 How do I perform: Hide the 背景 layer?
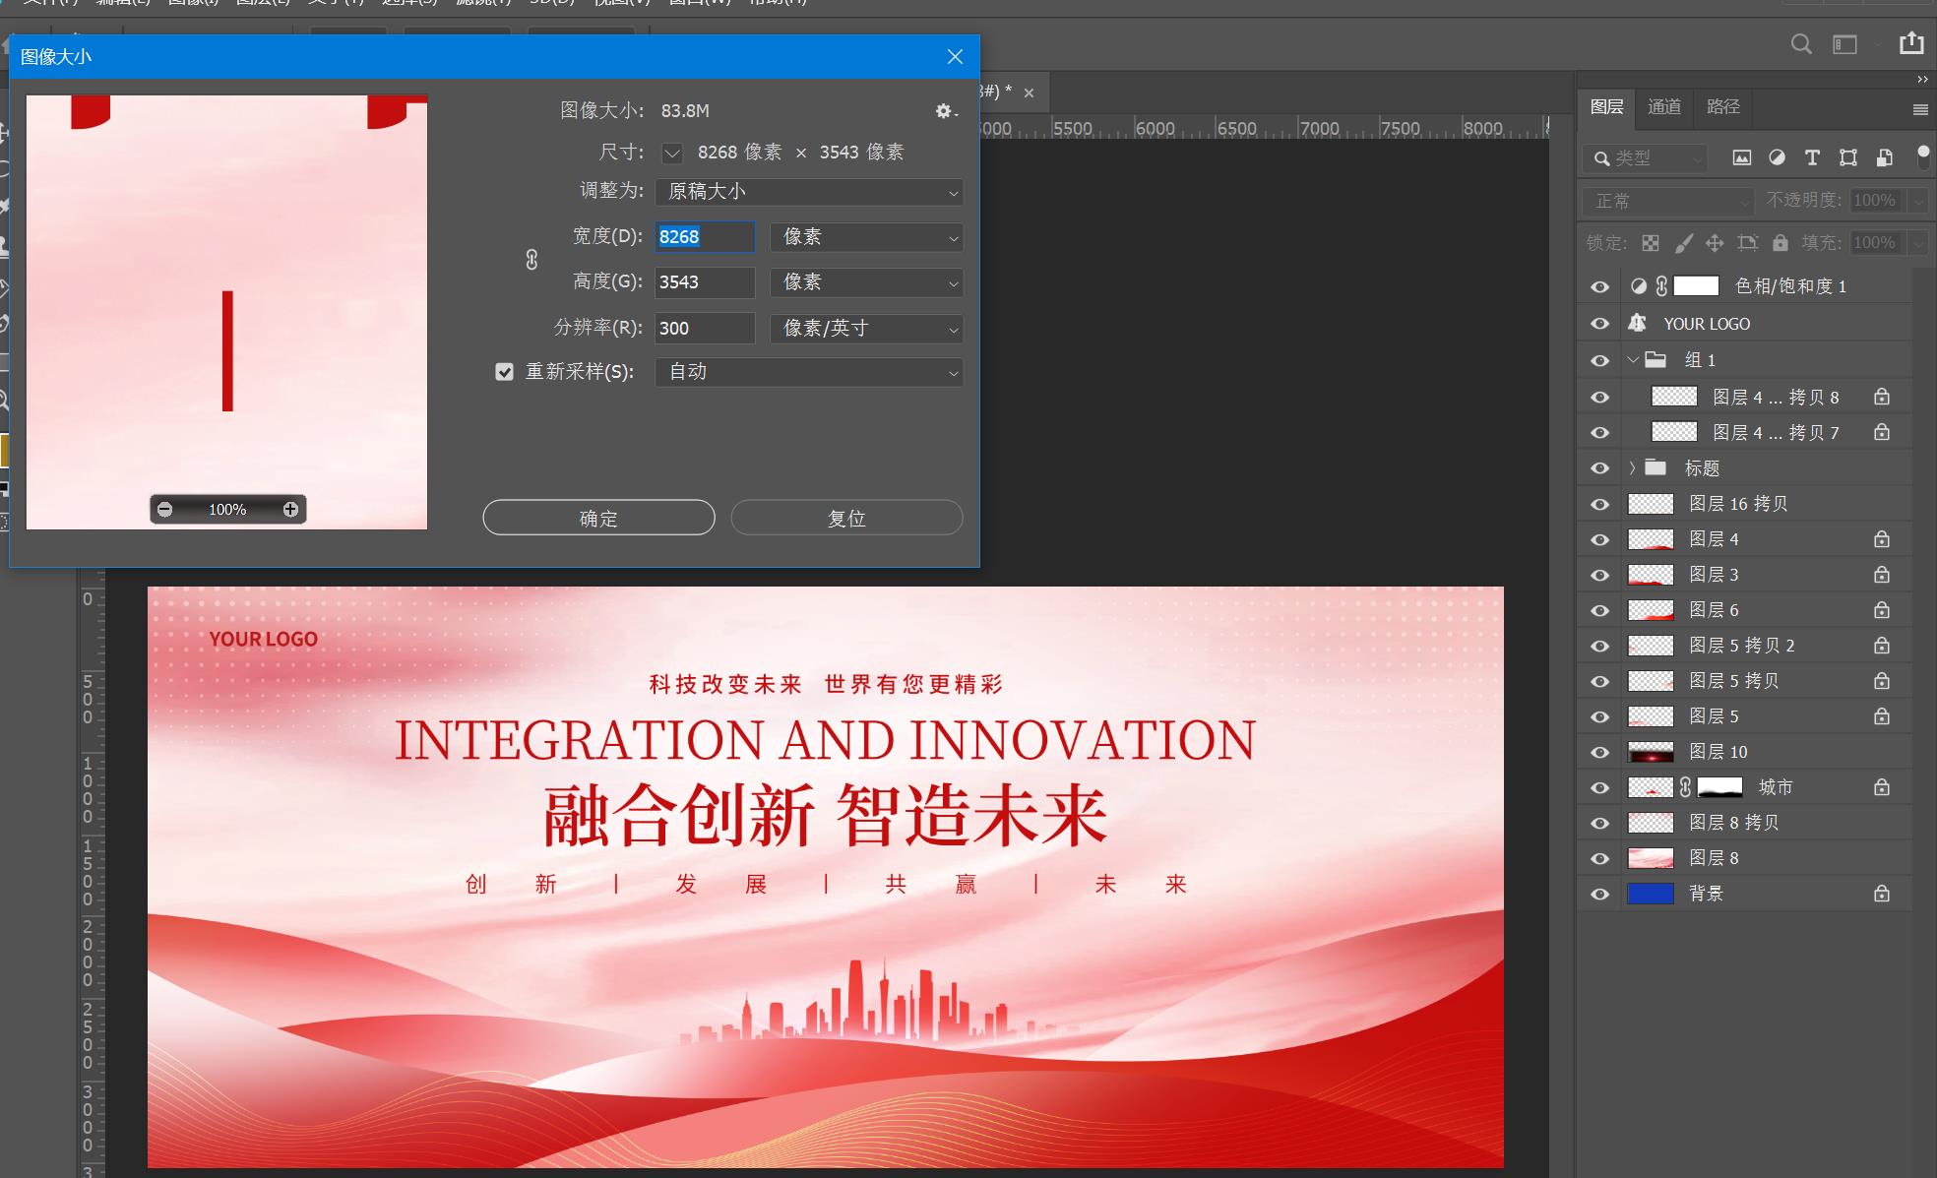(1600, 895)
